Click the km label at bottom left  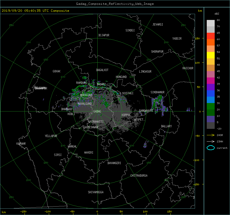pos(4,212)
